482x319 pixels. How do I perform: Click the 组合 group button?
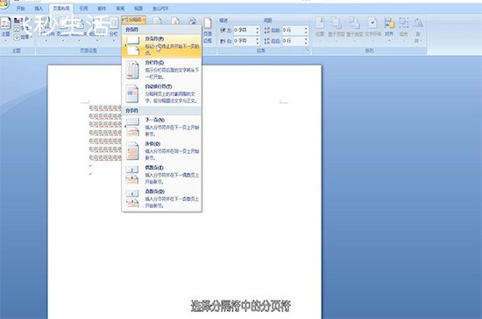point(404,29)
